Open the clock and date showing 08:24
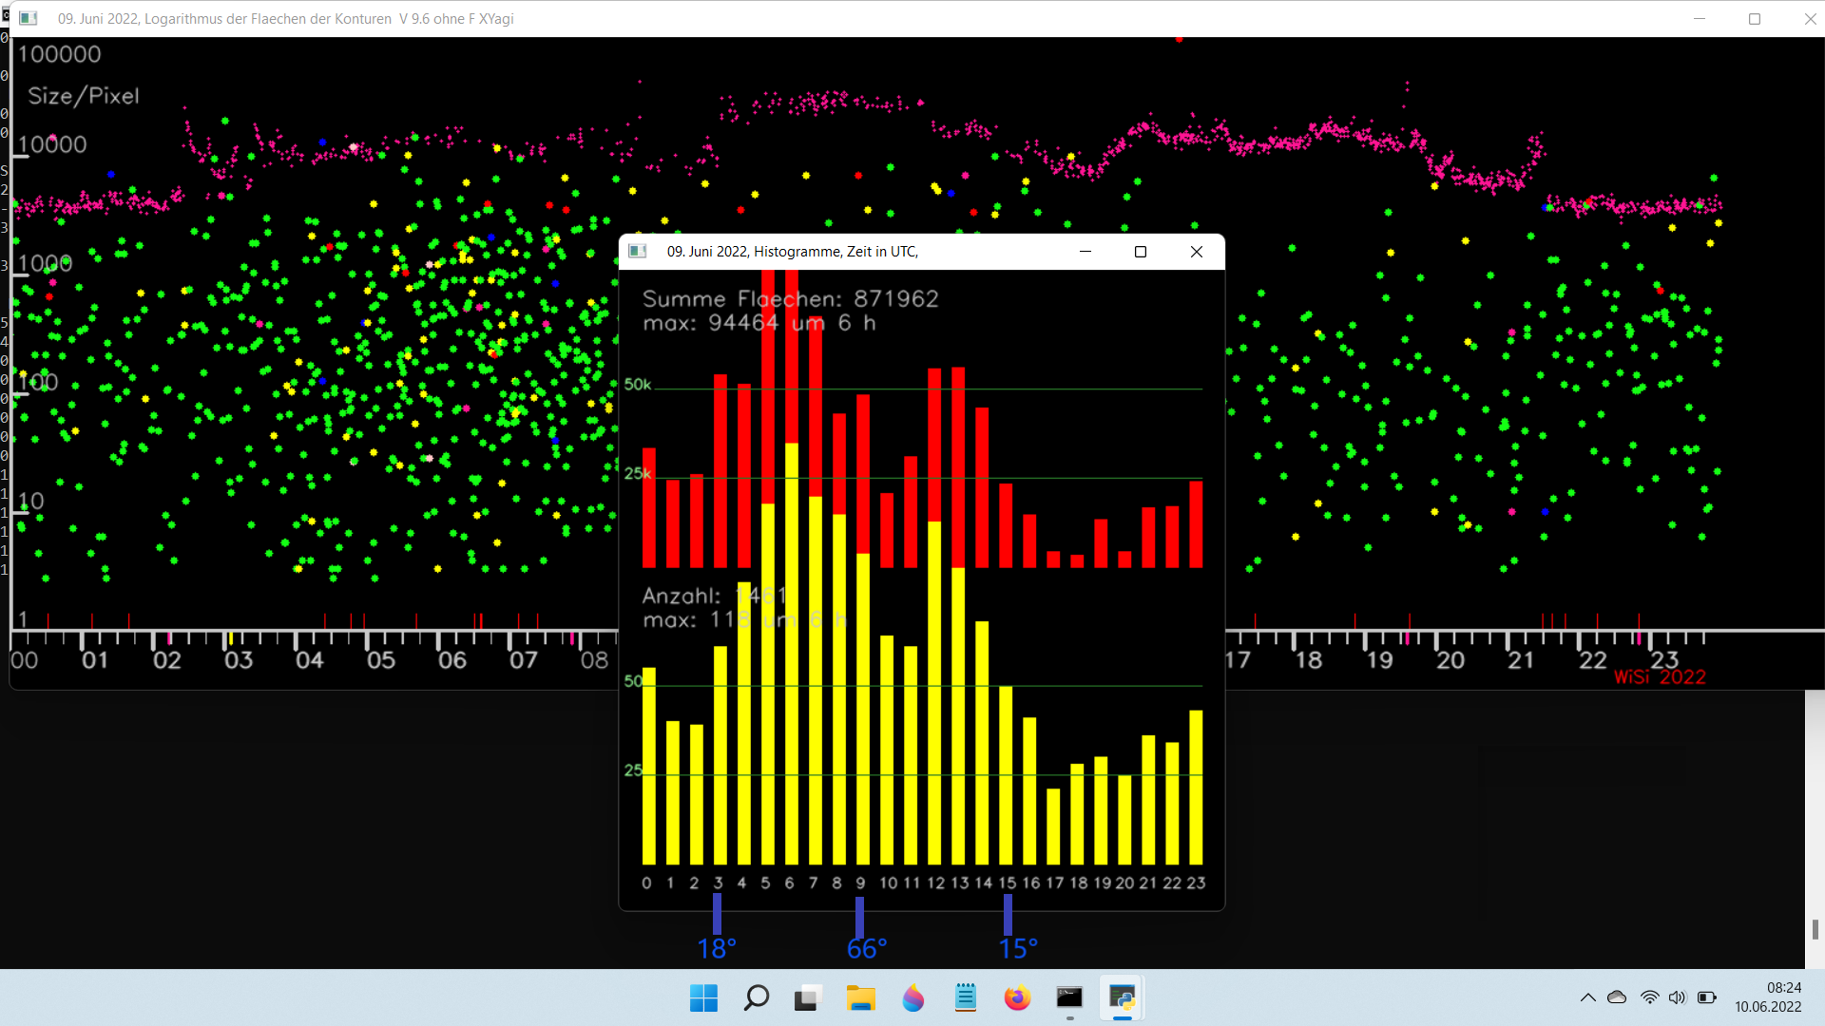 pos(1768,997)
